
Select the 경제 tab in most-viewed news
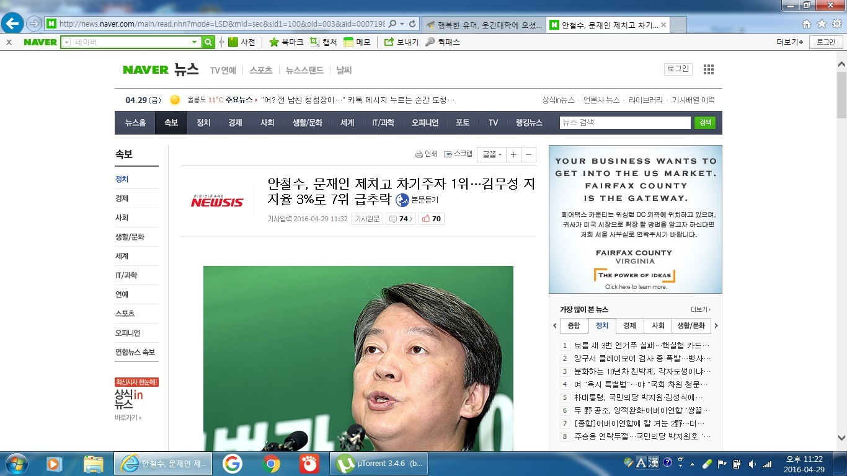coord(629,325)
